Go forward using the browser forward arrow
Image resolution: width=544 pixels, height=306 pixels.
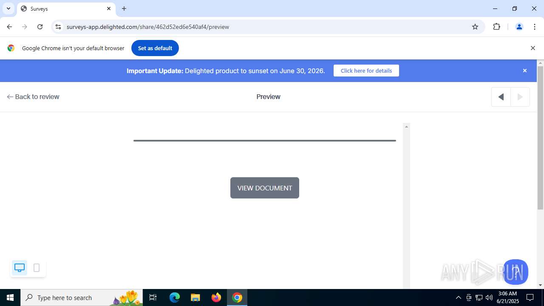25,27
